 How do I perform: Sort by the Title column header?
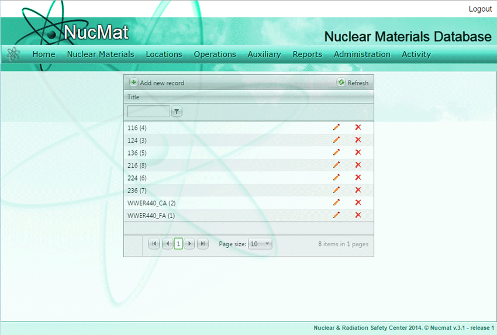[134, 97]
